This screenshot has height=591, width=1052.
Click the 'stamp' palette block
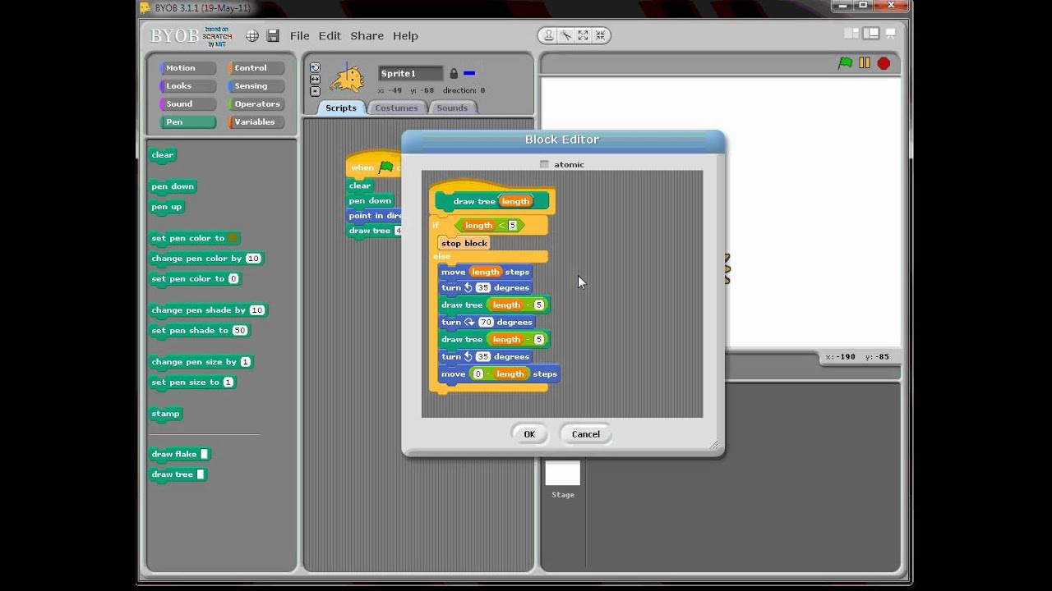(x=165, y=414)
